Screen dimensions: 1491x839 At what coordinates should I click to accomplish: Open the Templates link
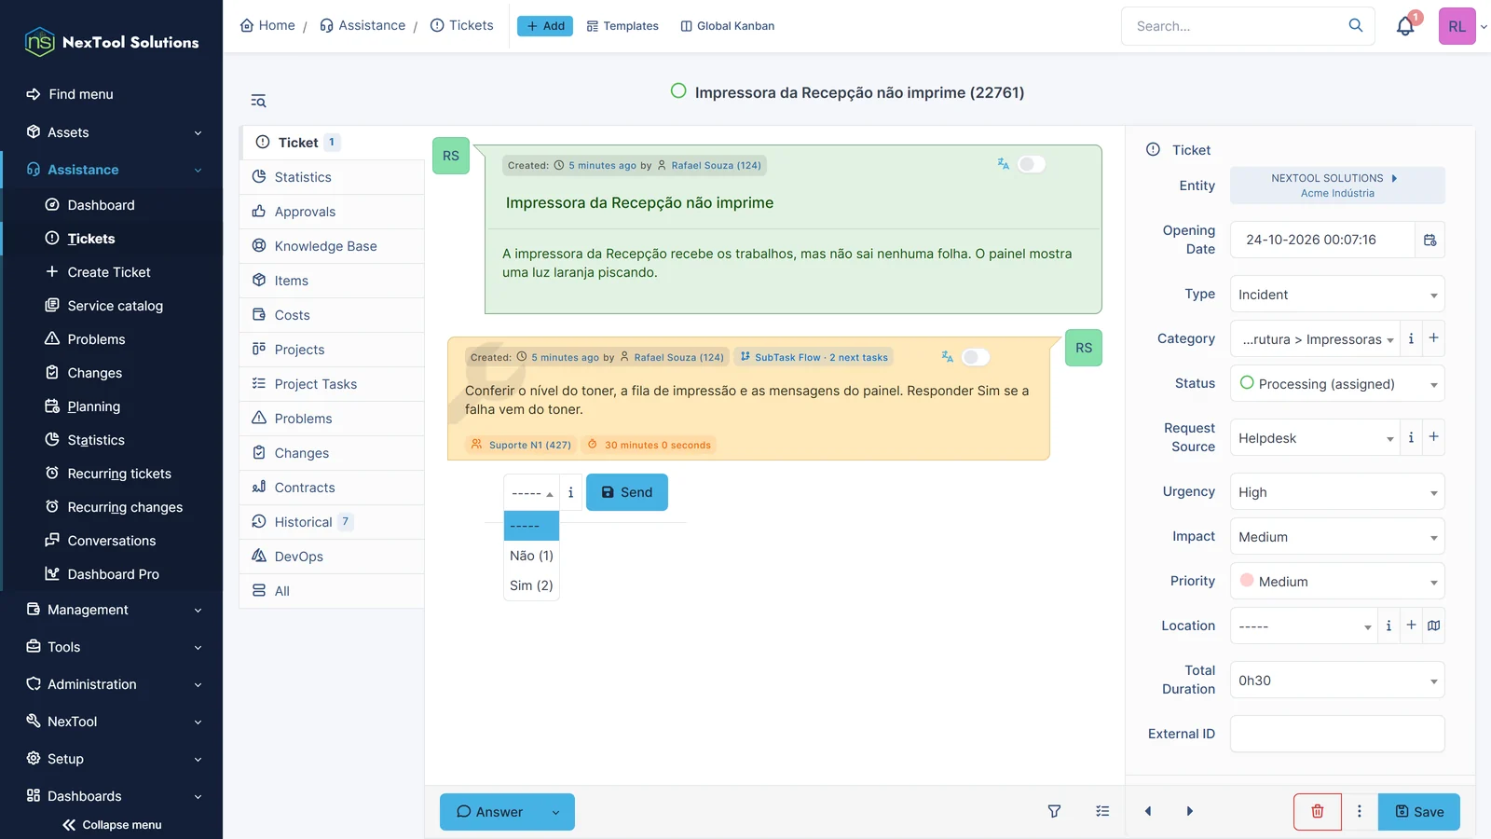click(x=622, y=26)
